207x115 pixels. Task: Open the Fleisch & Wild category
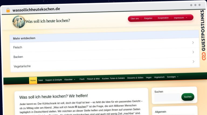click(x=93, y=79)
